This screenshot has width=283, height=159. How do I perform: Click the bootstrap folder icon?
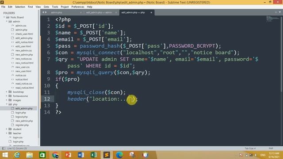(10, 92)
